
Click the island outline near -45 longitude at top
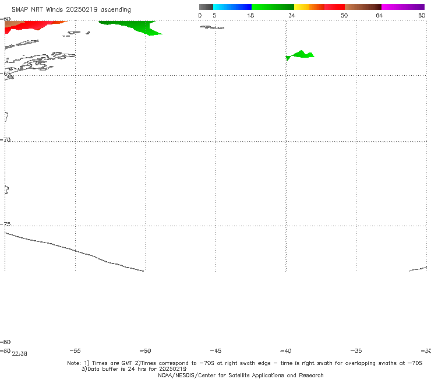pyautogui.click(x=212, y=27)
